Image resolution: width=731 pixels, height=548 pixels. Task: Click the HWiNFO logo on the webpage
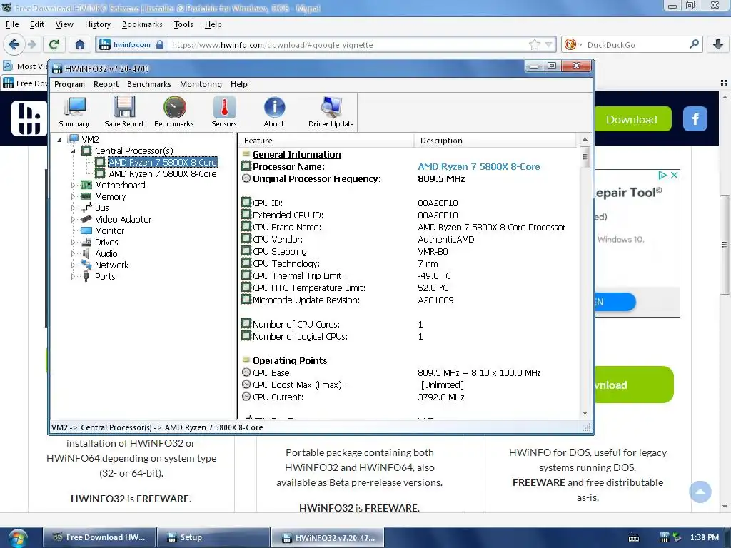(x=29, y=118)
